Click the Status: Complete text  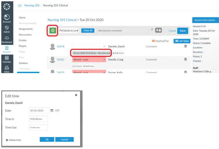202,43
